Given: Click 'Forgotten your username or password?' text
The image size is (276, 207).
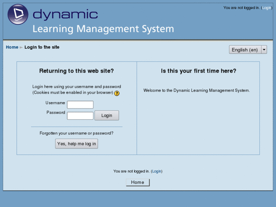Looking at the screenshot, I should pyautogui.click(x=76, y=133).
